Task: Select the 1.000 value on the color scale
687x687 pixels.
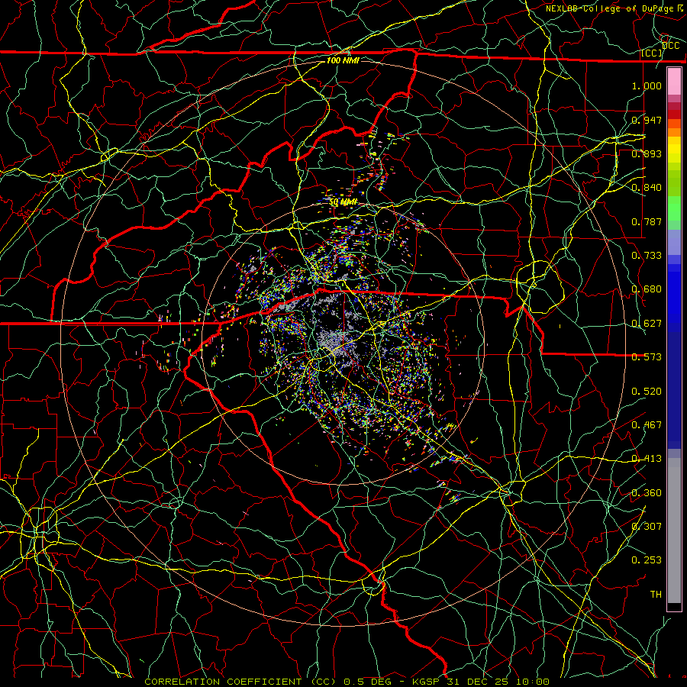Action: coord(647,85)
